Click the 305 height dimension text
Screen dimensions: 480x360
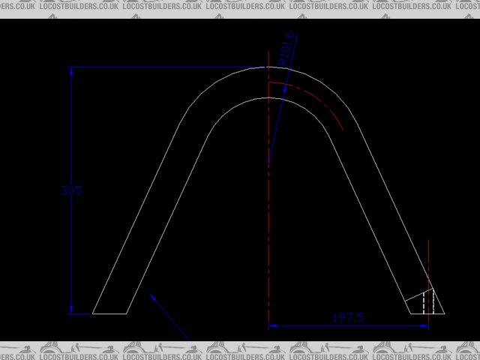71,190
